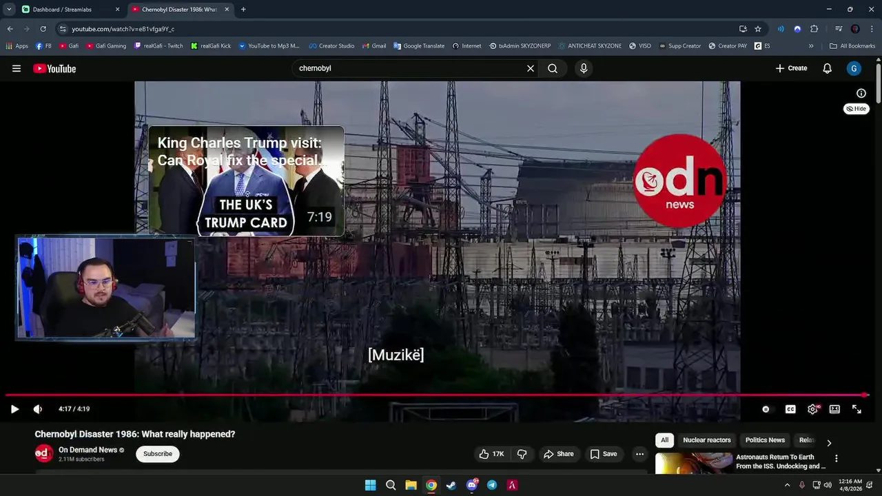The height and width of the screenshot is (496, 882).
Task: Open Astronauts Return To Earth video
Action: [780, 462]
